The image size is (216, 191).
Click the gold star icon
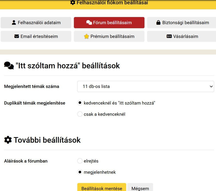click(x=86, y=36)
